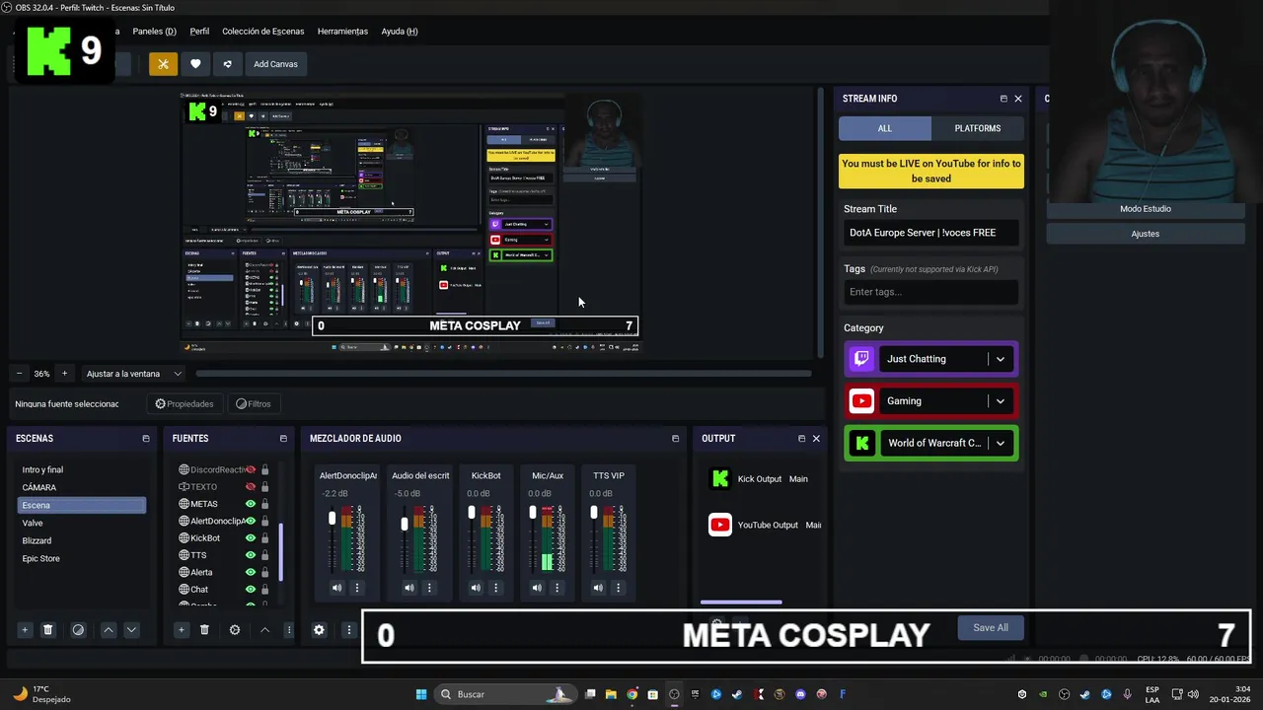Viewport: 1263px width, 710px height.
Task: Open TTS VIP channel options menu
Action: tap(618, 588)
